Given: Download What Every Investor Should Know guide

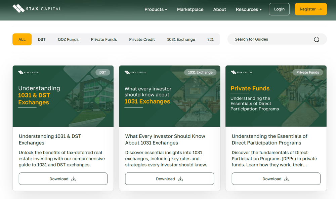Looking at the screenshot, I should (x=169, y=179).
